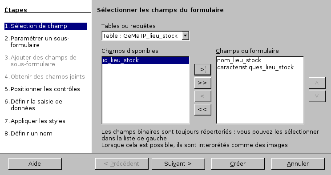Image resolution: width=331 pixels, height=175 pixels.
Task: Remove all fields using << button
Action: 203,109
